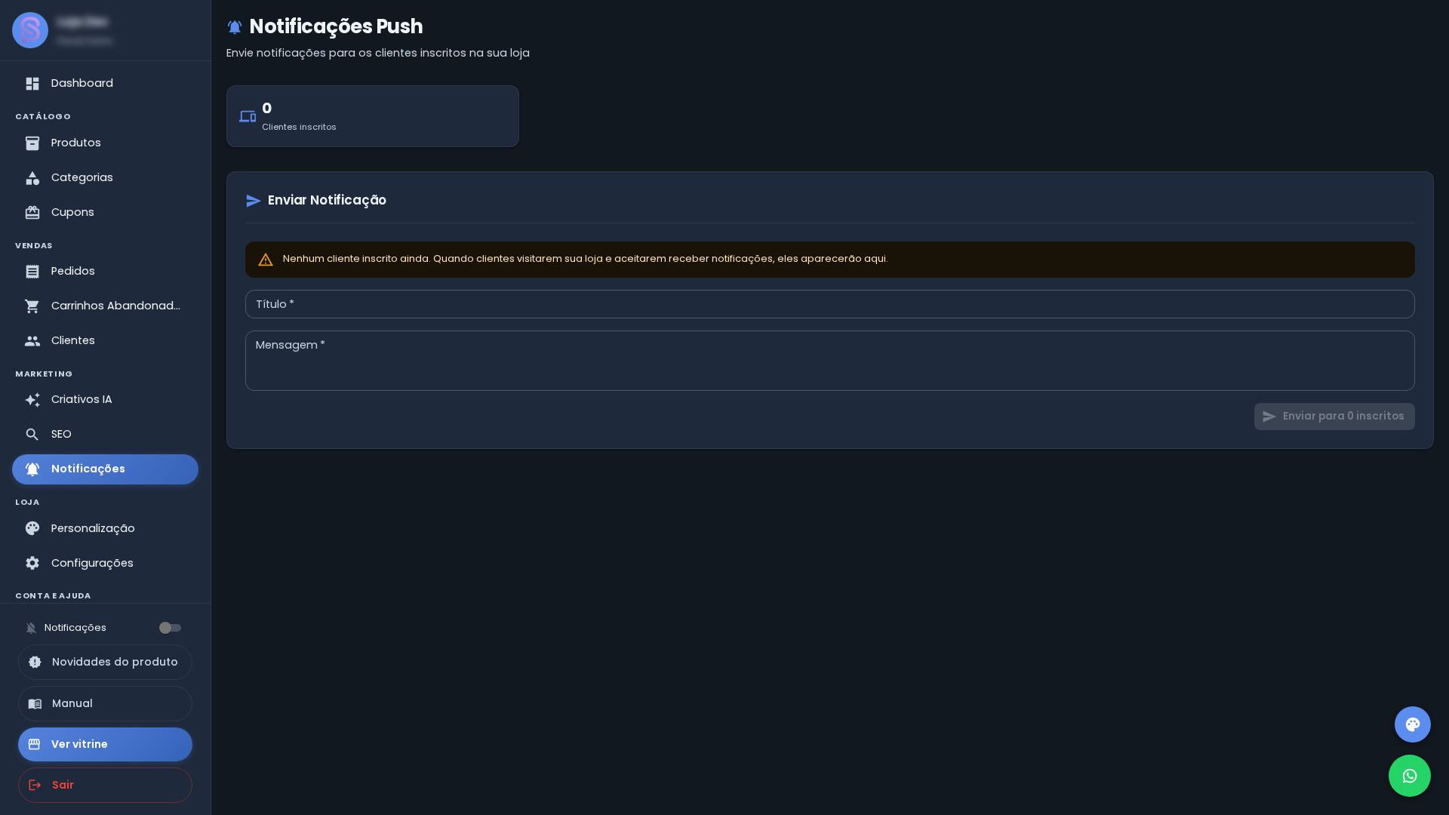Open Categorias menu item
1449x815 pixels.
(x=105, y=178)
